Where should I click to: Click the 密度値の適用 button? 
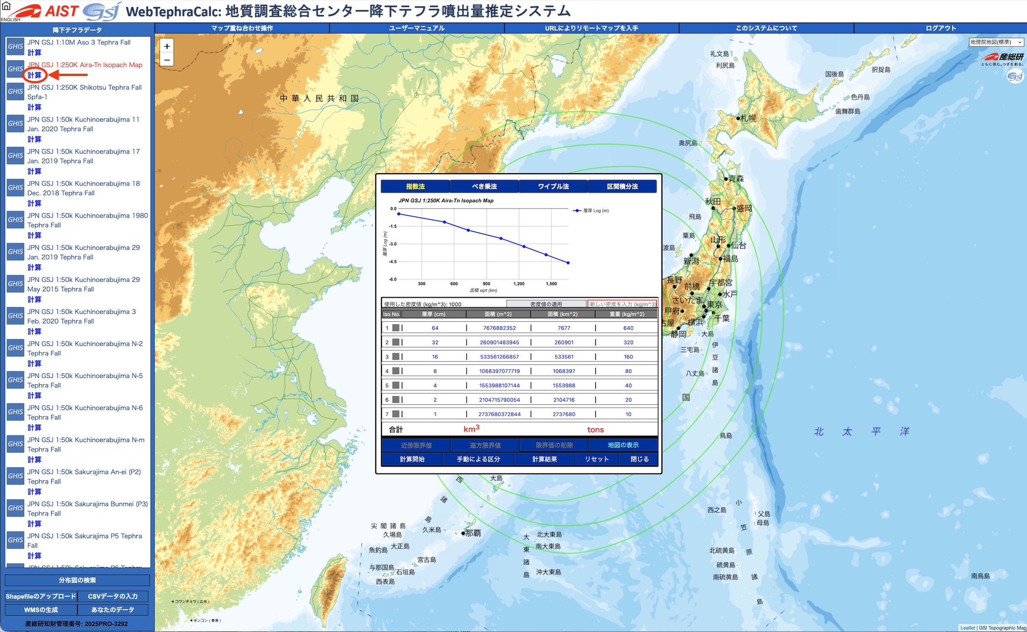point(546,304)
